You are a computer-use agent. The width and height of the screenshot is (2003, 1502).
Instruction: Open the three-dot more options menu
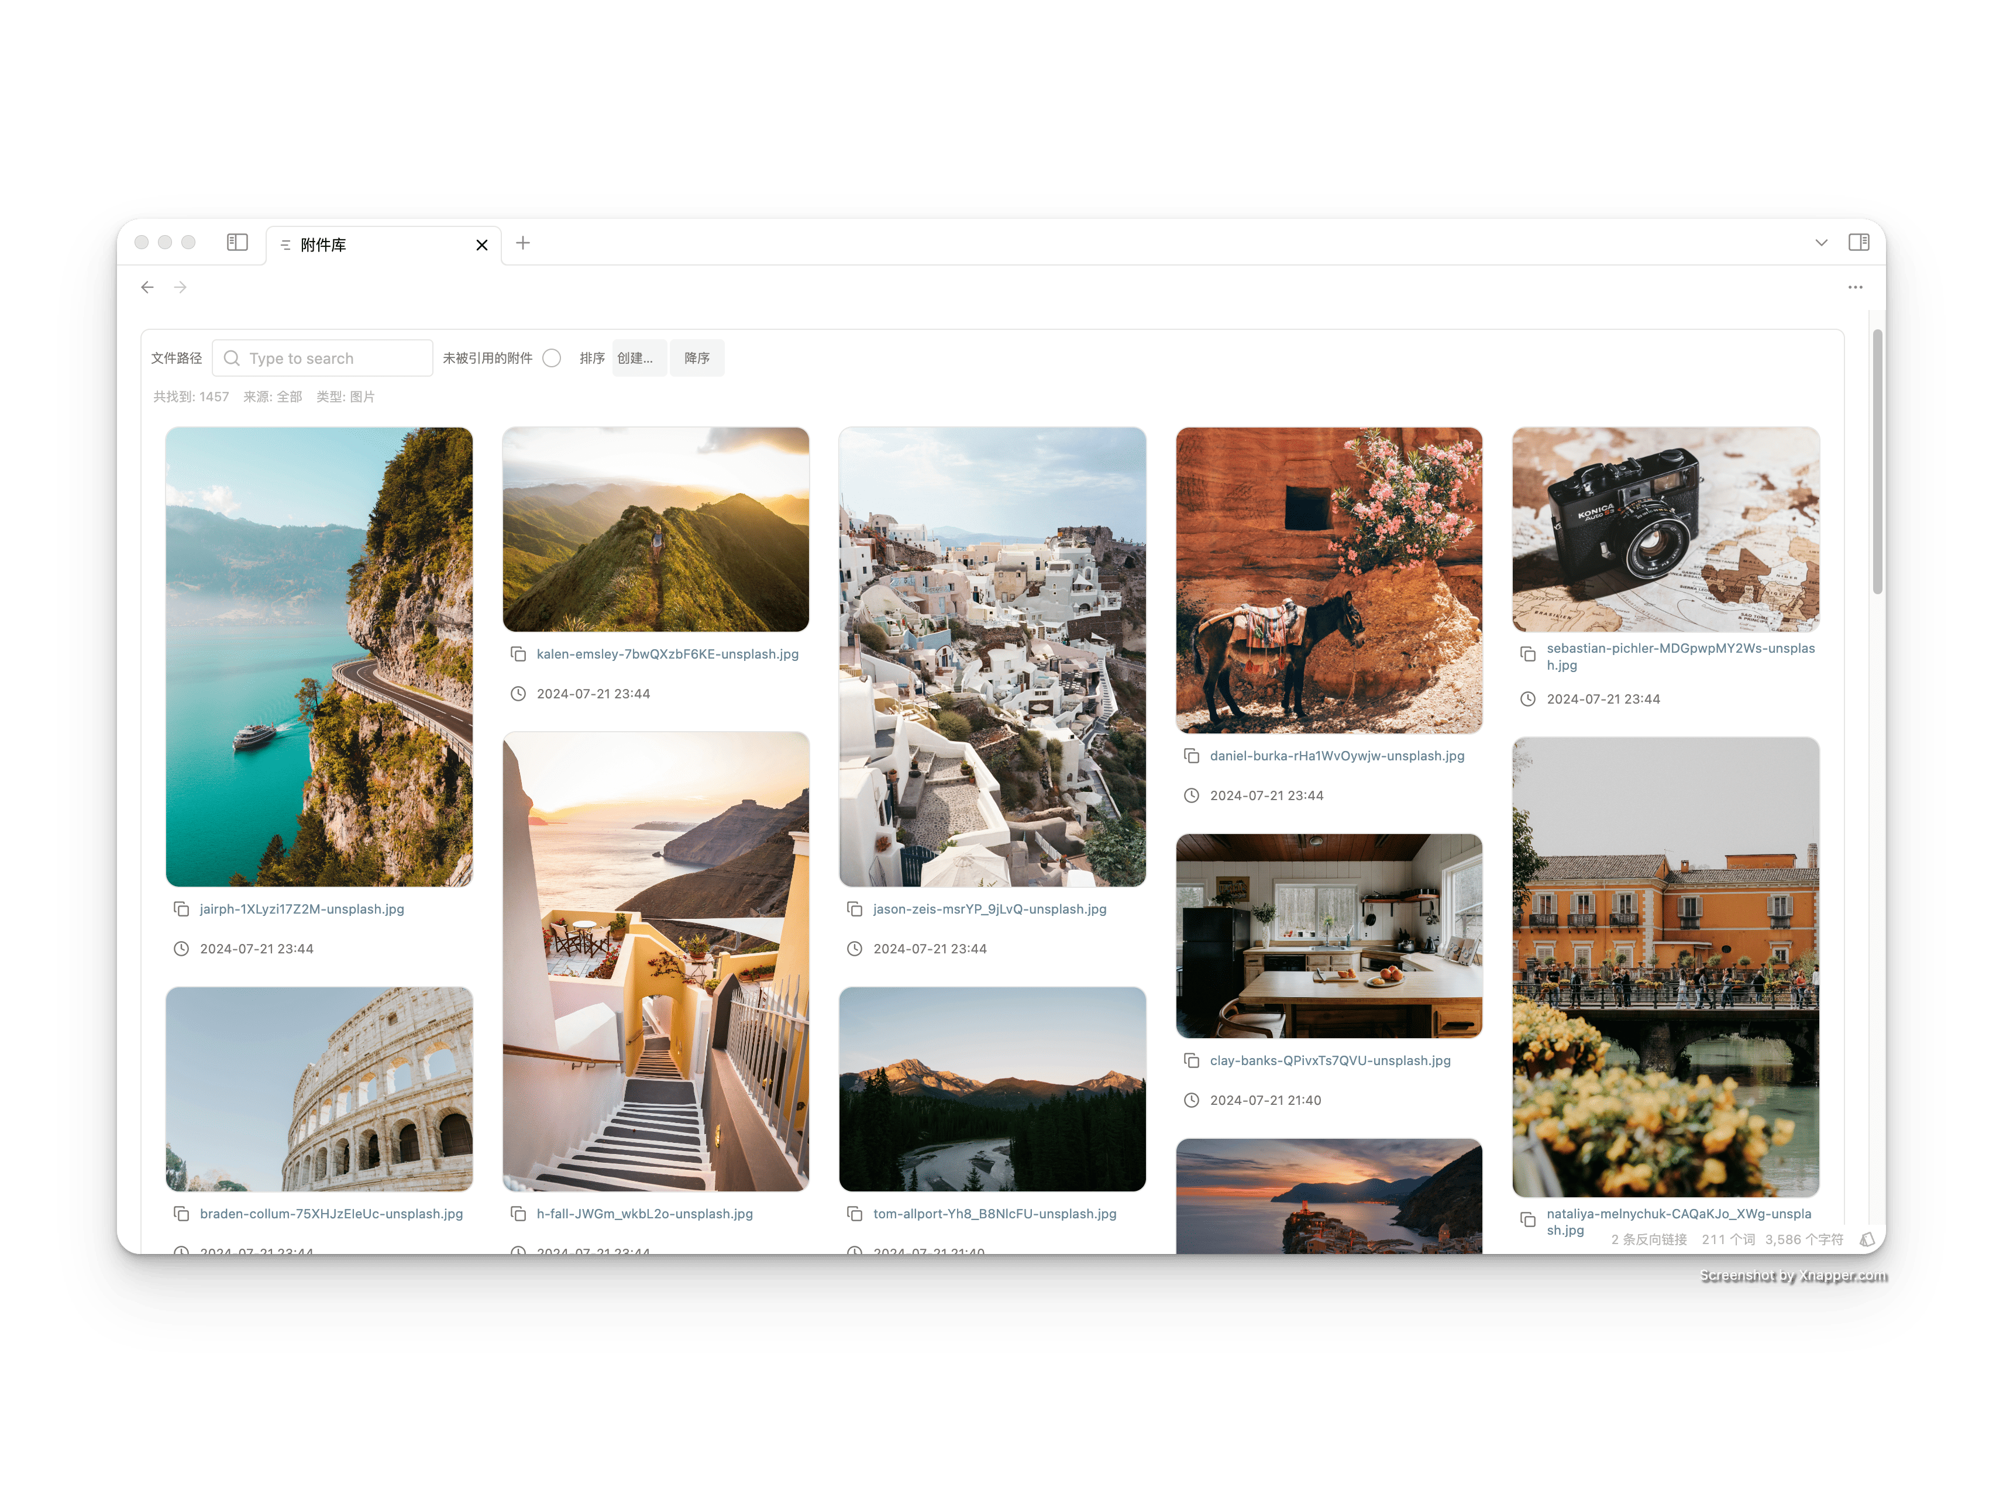coord(1856,287)
